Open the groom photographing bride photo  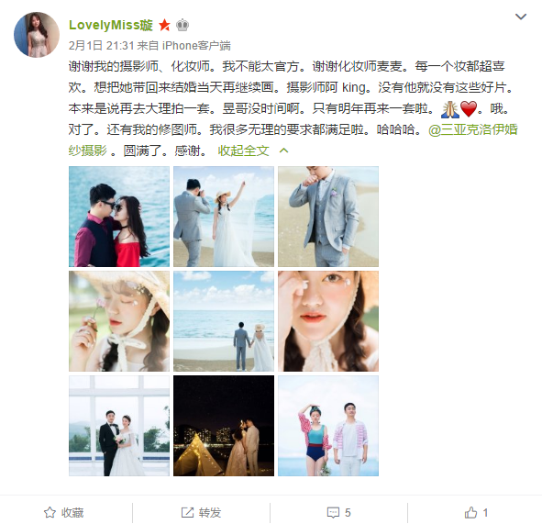pos(224,217)
